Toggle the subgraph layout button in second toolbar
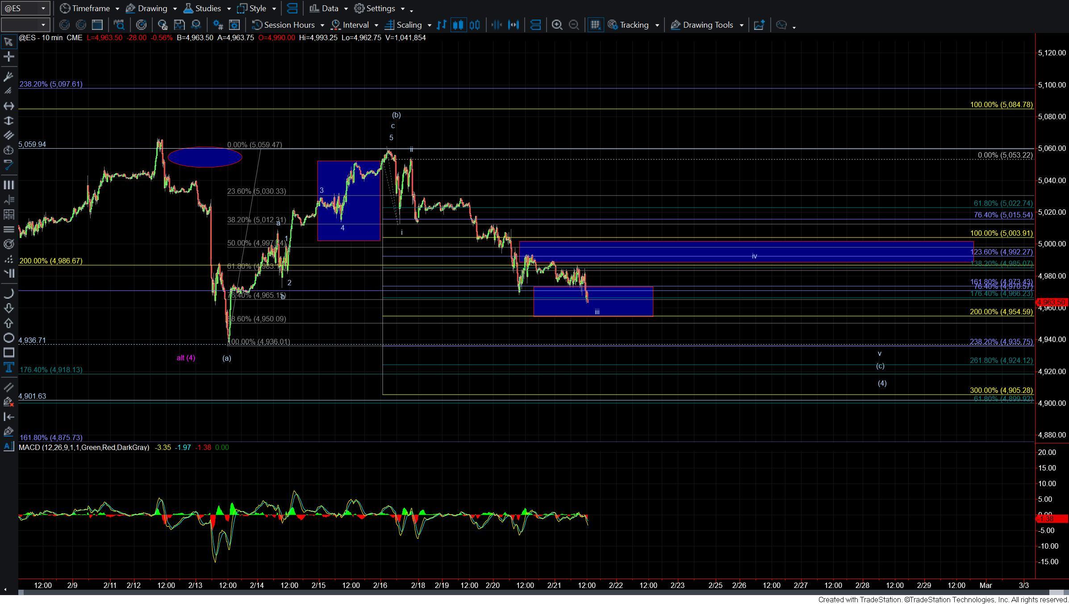Screen dimensions: 1069x604 535,25
